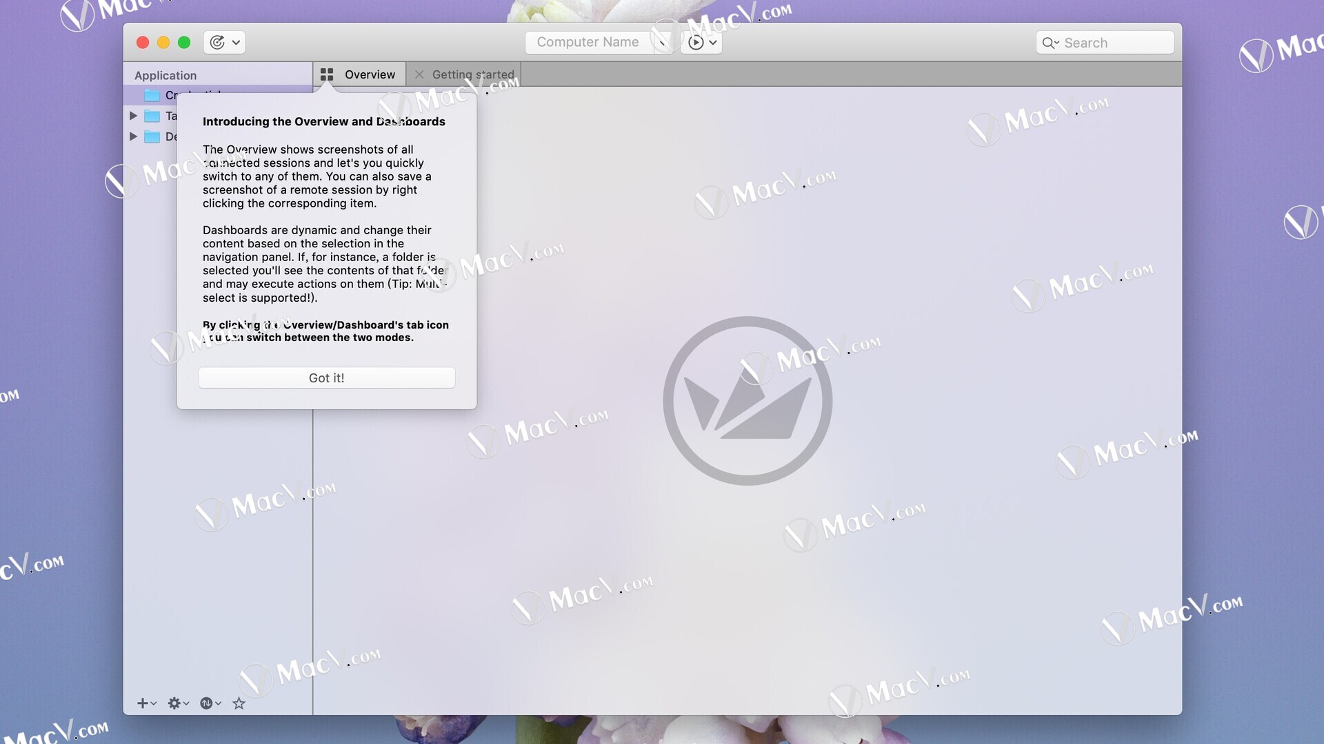Image resolution: width=1324 pixels, height=744 pixels.
Task: Open the gear actions icon at bottom left
Action: click(174, 703)
